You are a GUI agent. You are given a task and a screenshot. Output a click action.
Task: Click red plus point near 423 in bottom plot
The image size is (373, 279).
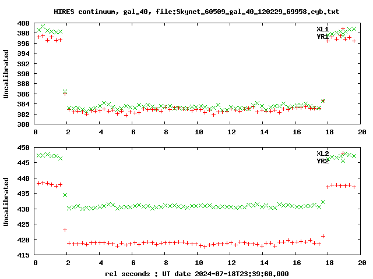pyautogui.click(x=65, y=230)
